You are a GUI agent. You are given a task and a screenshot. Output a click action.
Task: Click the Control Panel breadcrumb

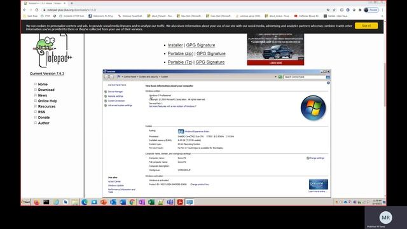click(130, 77)
